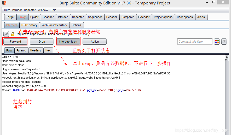
Task: Click the pencil edit icon beside request URL
Action: pyautogui.click(x=6, y=34)
